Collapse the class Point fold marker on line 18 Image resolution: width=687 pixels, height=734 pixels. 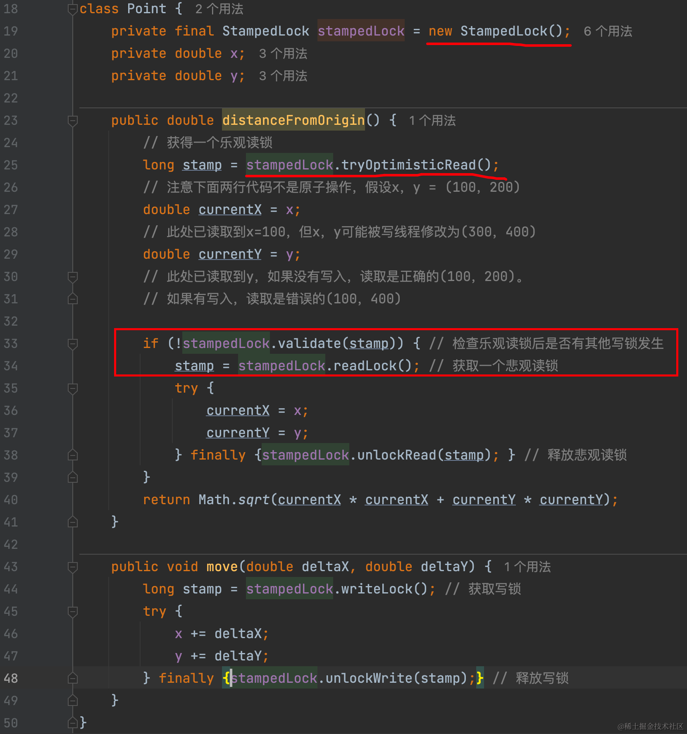pos(73,9)
